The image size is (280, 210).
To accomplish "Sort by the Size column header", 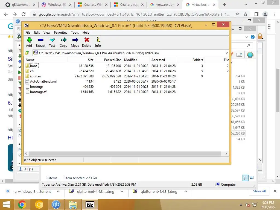I will pos(81,60).
